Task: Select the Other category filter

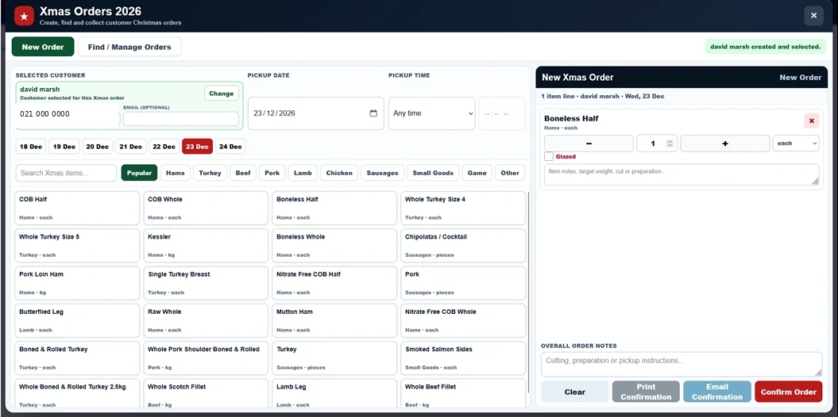Action: (510, 173)
